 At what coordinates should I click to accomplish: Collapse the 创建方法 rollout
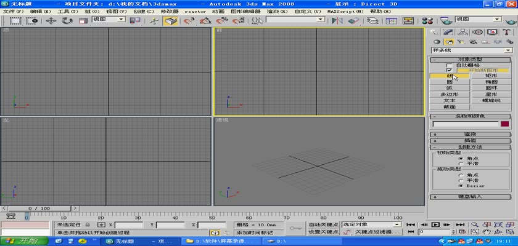(x=470, y=147)
